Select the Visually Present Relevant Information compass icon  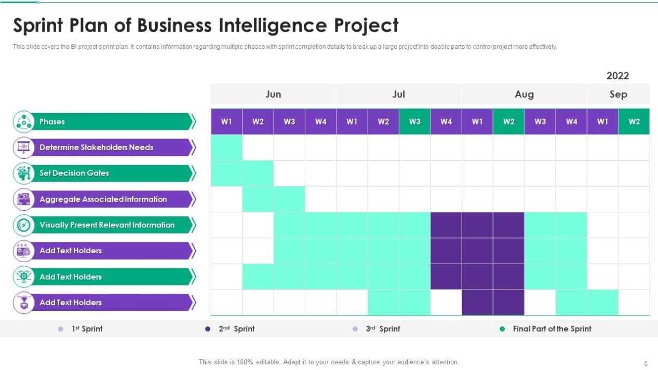[23, 225]
